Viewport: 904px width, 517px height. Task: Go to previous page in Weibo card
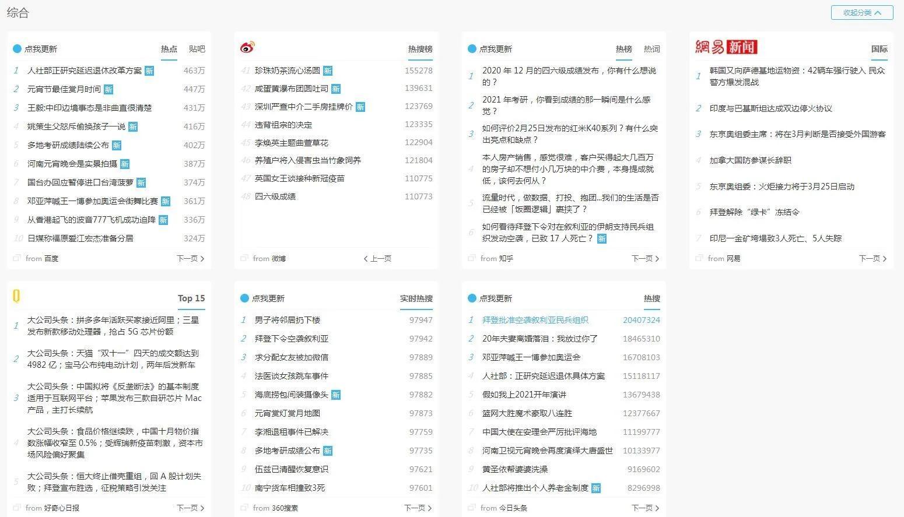click(377, 258)
